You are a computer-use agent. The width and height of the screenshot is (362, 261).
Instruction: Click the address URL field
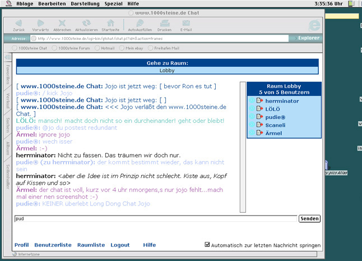click(x=159, y=38)
